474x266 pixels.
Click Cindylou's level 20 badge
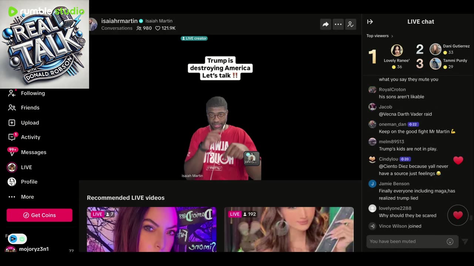405,159
